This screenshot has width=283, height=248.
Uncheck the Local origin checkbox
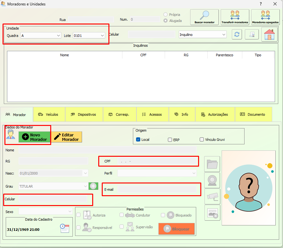point(138,140)
